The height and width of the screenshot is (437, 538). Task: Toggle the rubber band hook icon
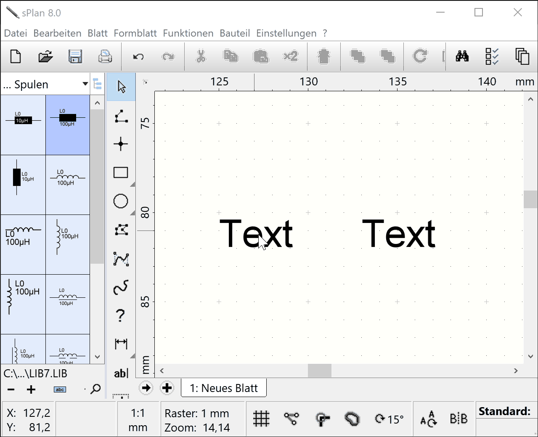322,419
